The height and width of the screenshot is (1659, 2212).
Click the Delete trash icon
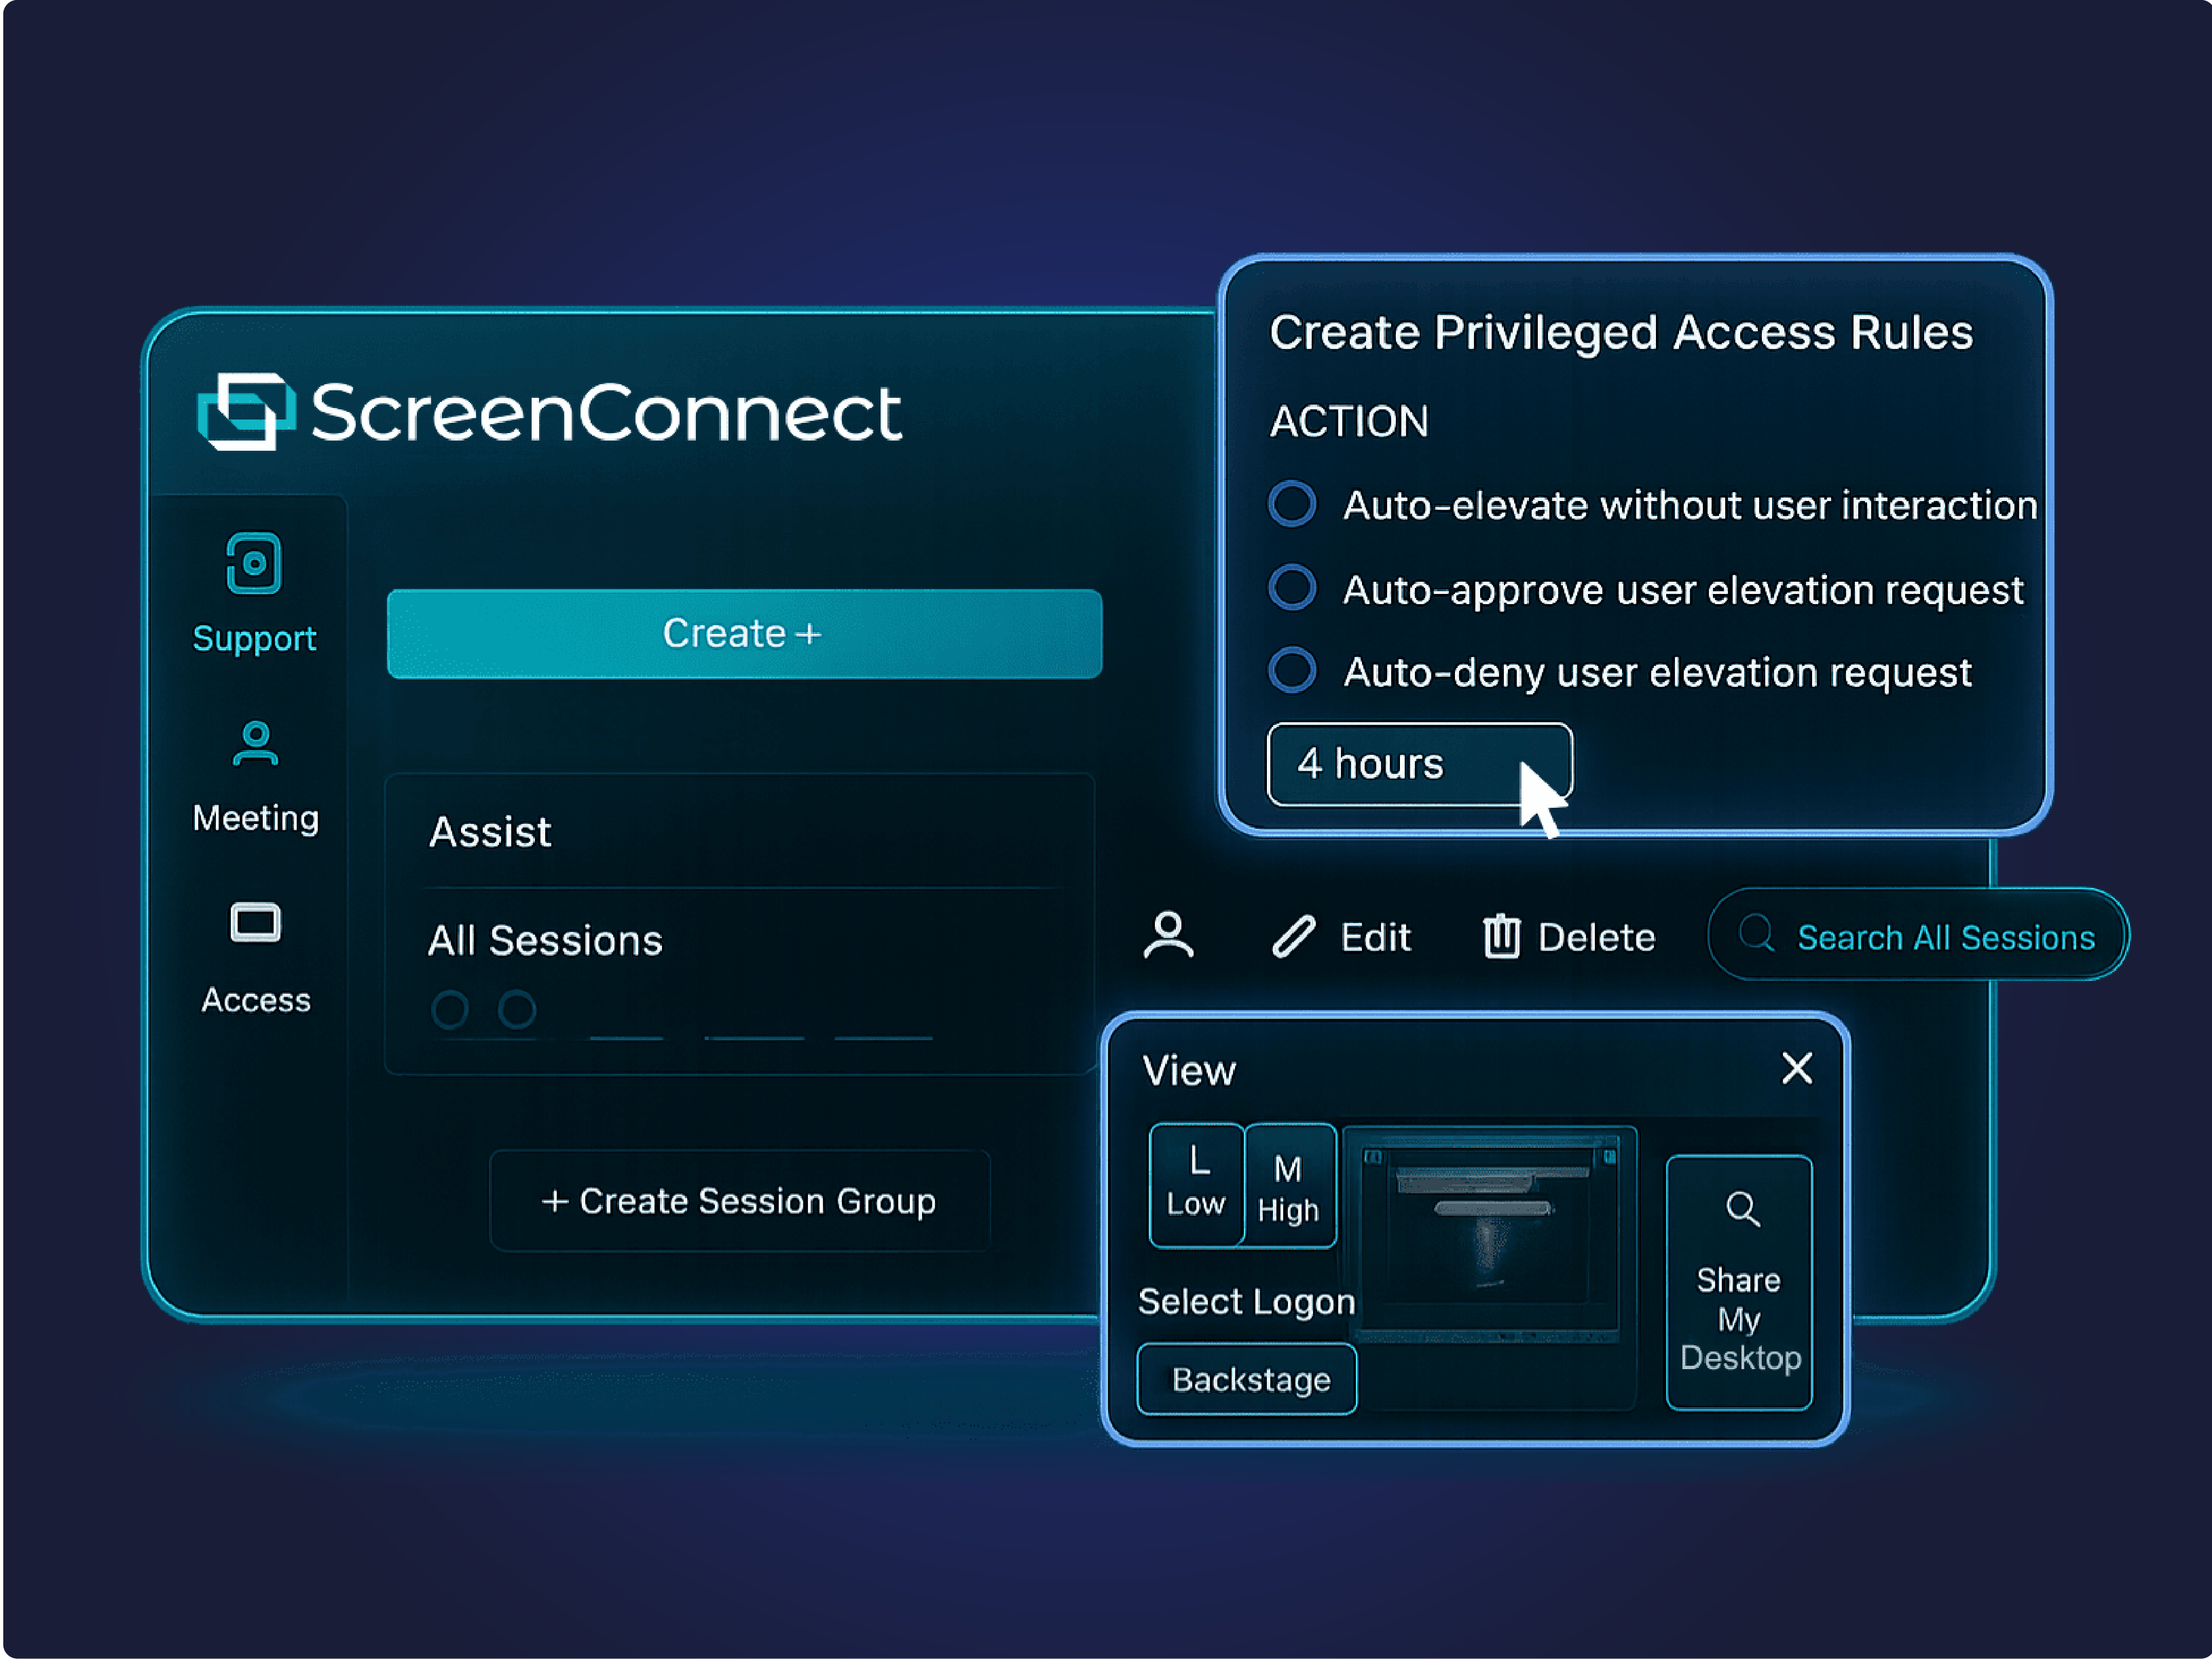(1501, 937)
